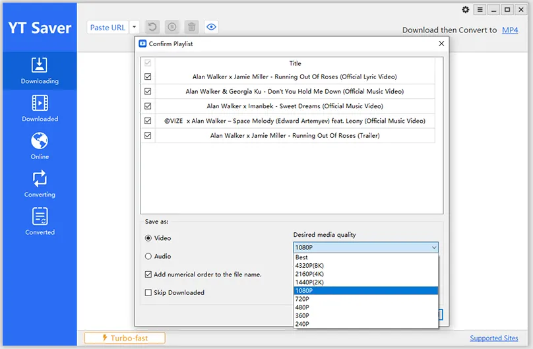Select the Video radio button
The width and height of the screenshot is (533, 349).
coord(148,238)
